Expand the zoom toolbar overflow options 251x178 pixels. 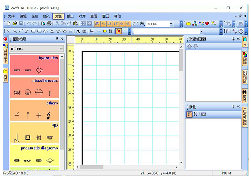[x=181, y=24]
